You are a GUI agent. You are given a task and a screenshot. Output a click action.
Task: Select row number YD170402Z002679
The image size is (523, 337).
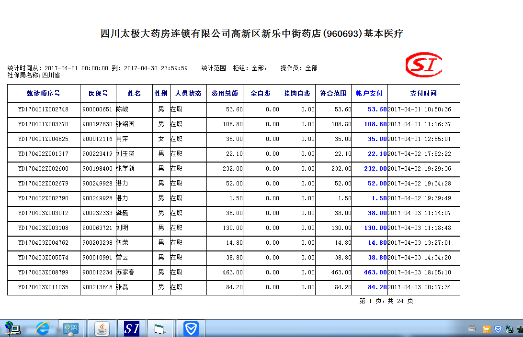[44, 184]
